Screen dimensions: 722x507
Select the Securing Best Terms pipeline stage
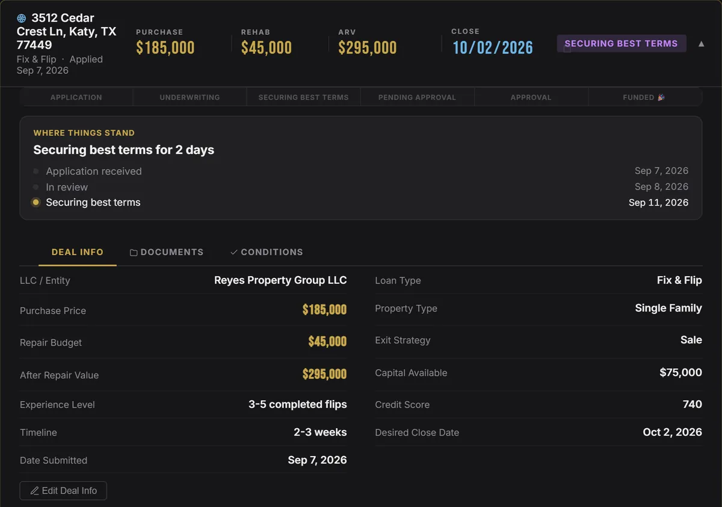(303, 97)
